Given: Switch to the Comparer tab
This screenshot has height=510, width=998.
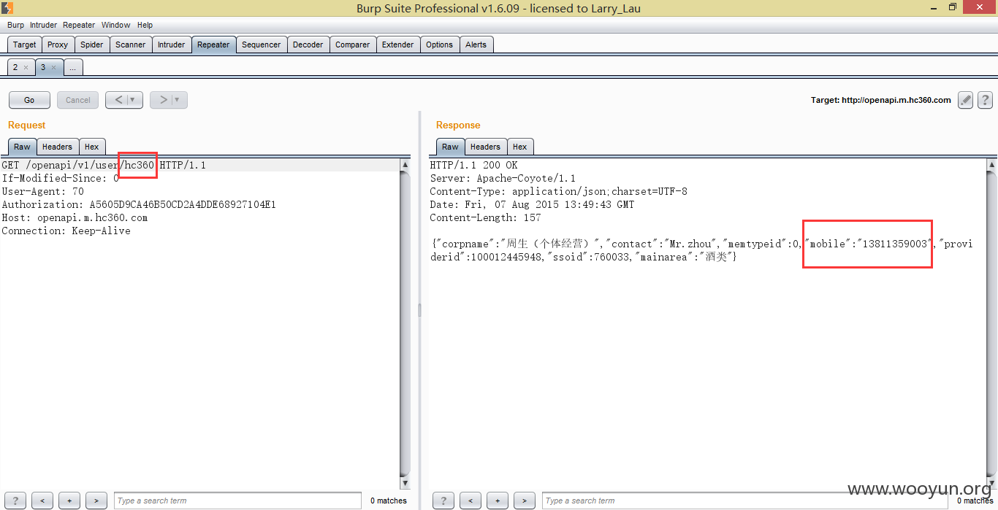Looking at the screenshot, I should [x=353, y=45].
